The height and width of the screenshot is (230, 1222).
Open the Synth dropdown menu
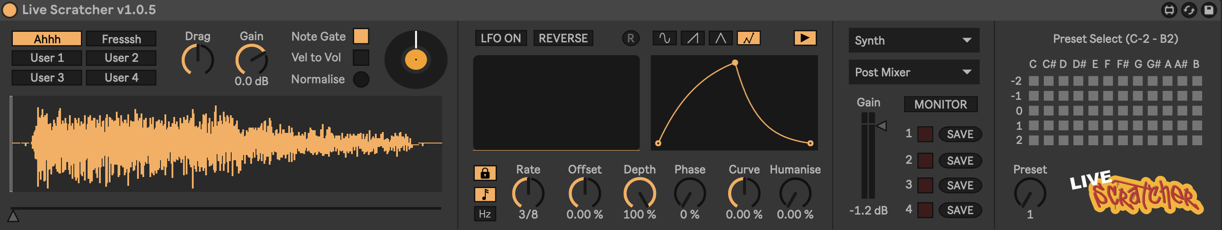[x=913, y=41]
